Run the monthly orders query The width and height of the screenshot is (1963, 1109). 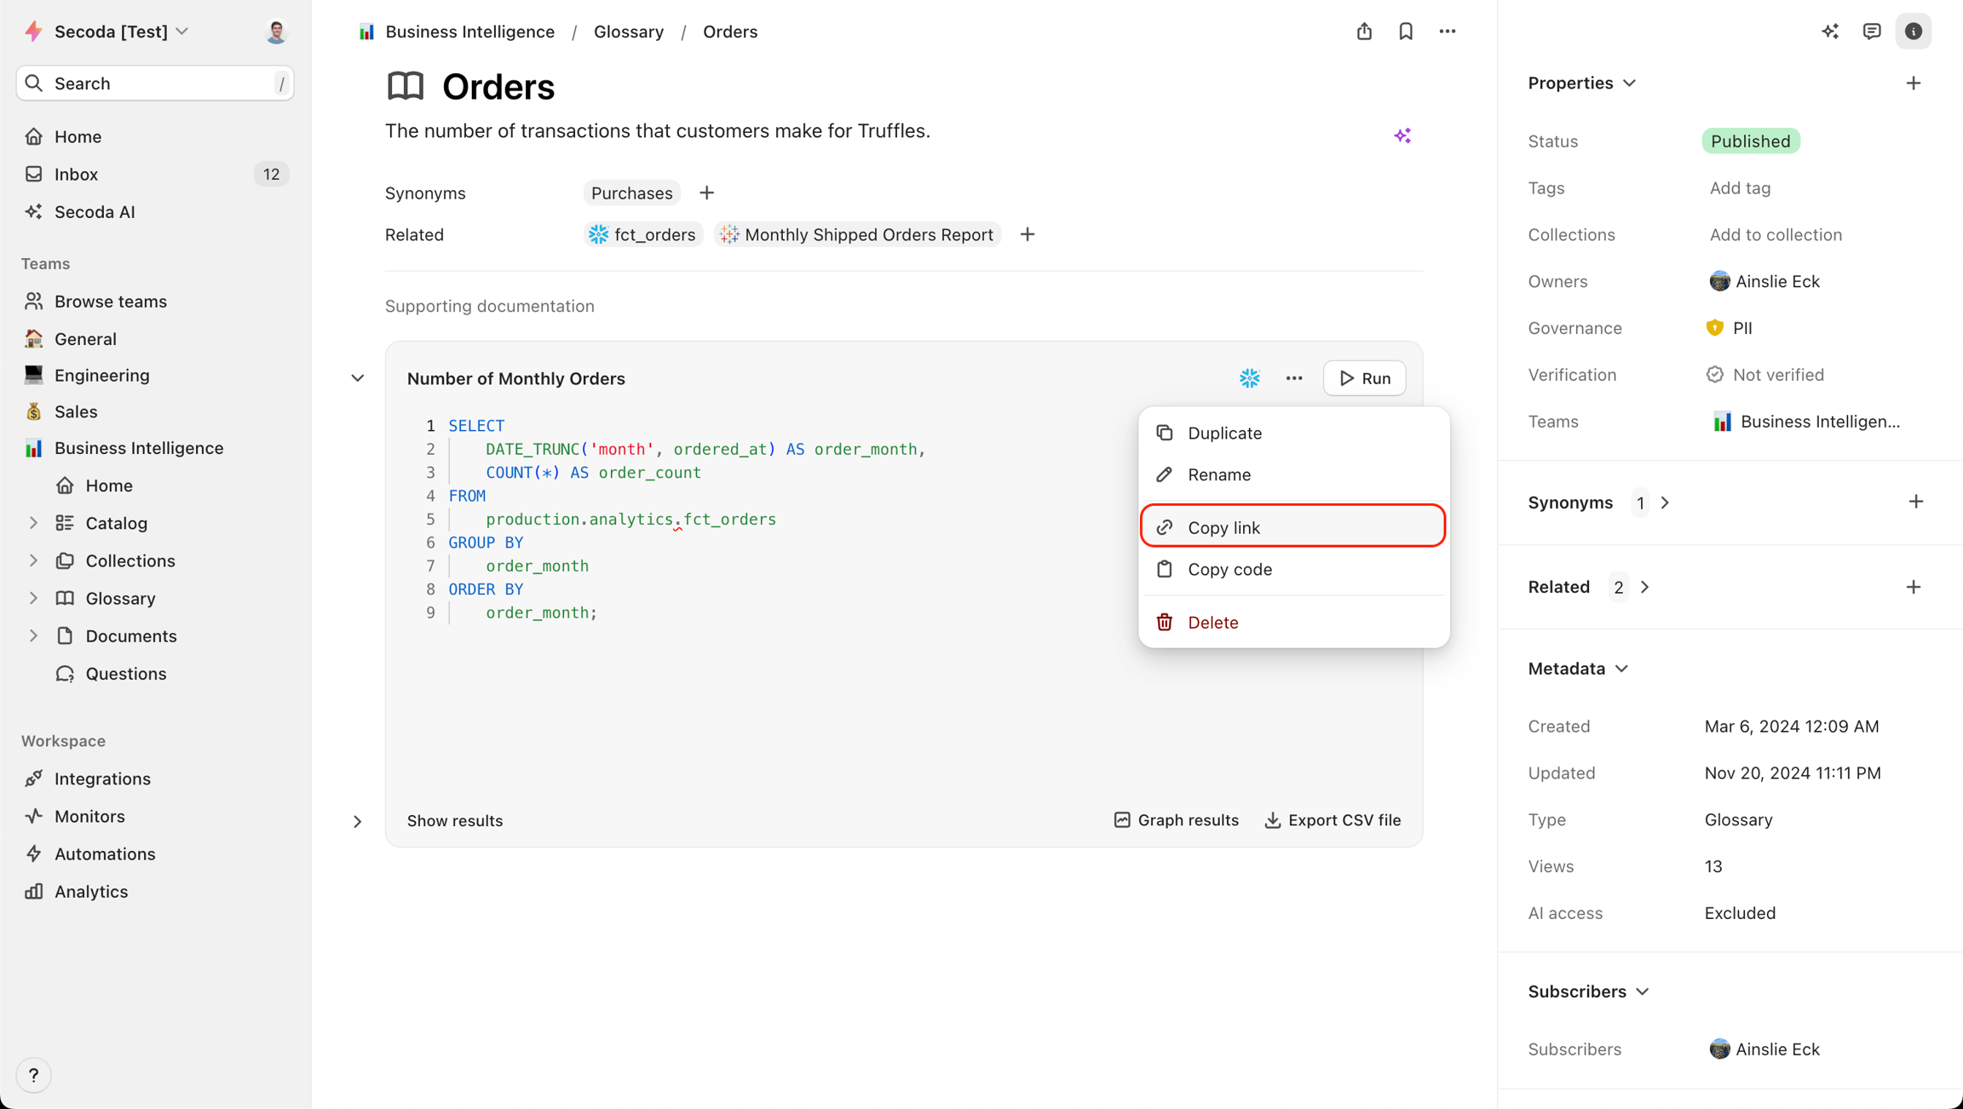1364,378
